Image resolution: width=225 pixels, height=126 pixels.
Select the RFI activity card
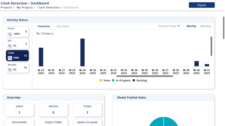[x=17, y=44]
